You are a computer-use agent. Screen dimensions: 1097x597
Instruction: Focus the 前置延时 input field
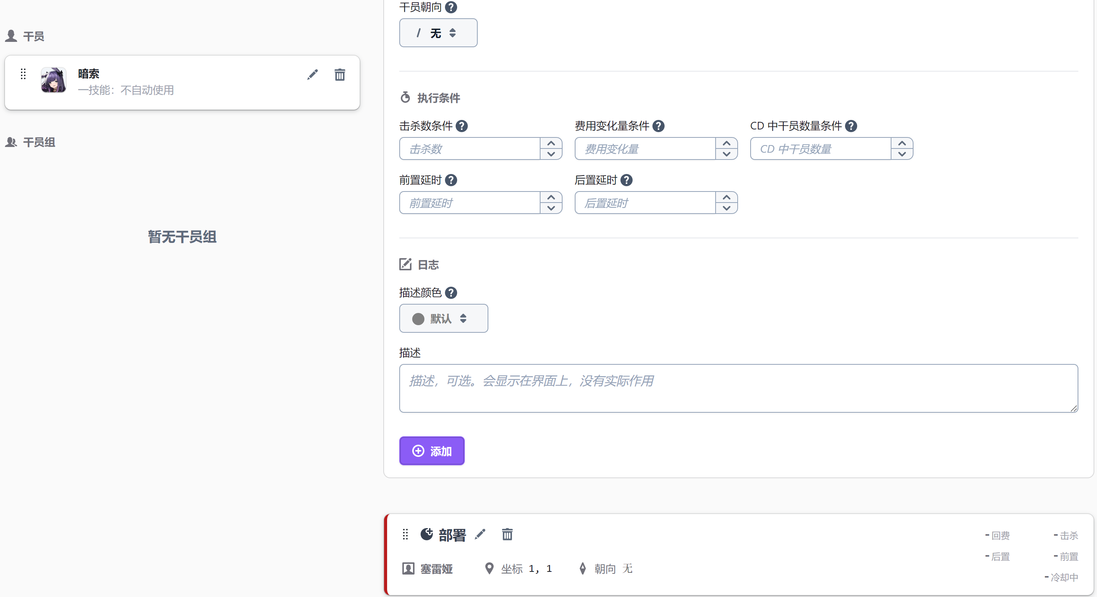[469, 203]
